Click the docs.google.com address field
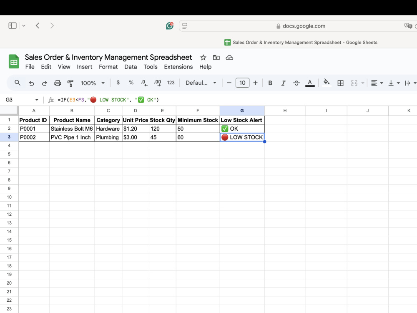This screenshot has height=313, width=417. [301, 26]
